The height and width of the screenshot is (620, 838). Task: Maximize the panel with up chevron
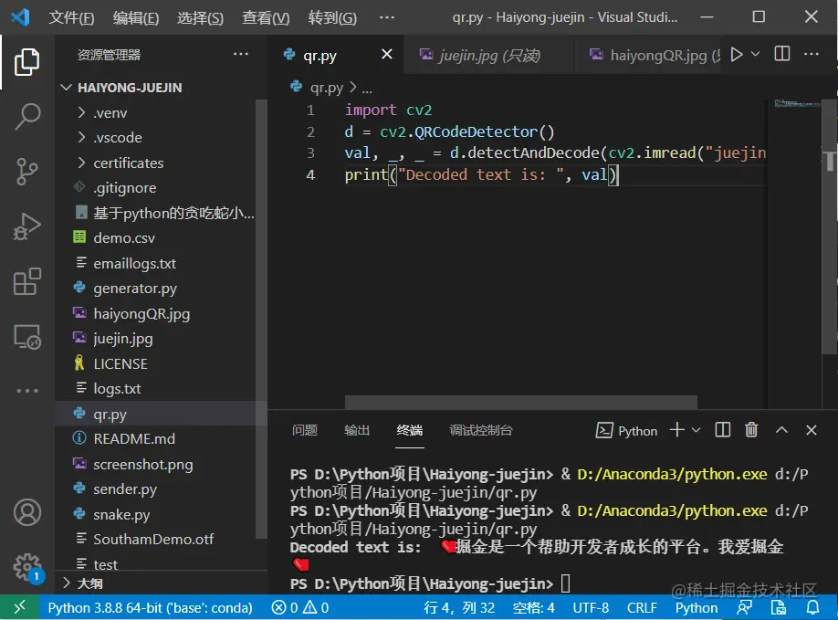(781, 430)
